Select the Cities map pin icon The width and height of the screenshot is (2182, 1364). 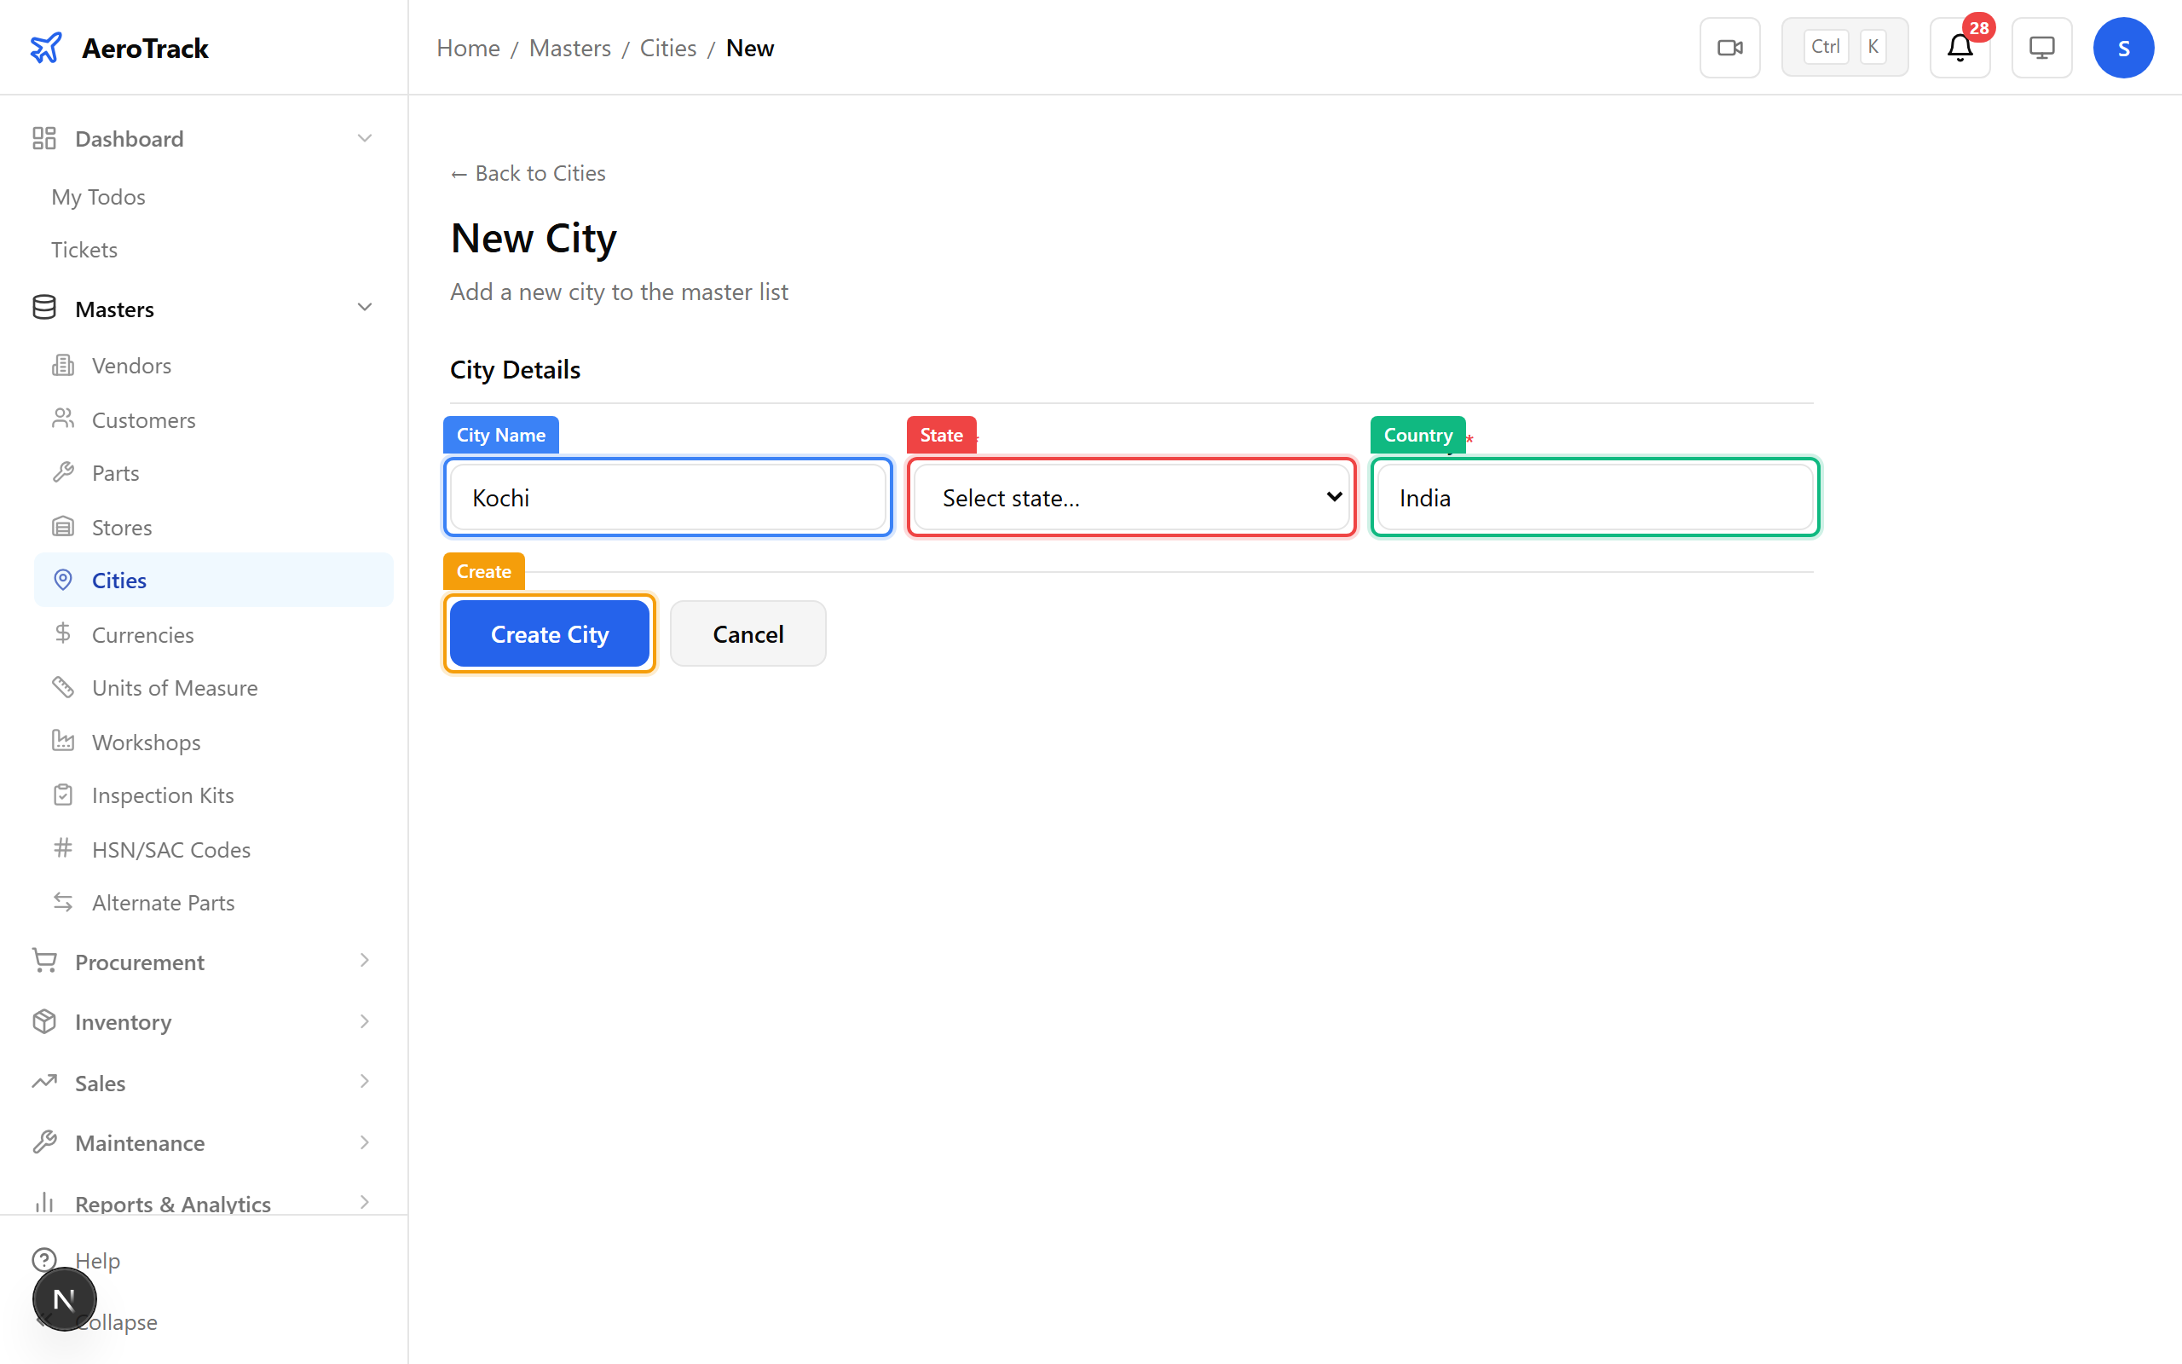click(x=62, y=579)
